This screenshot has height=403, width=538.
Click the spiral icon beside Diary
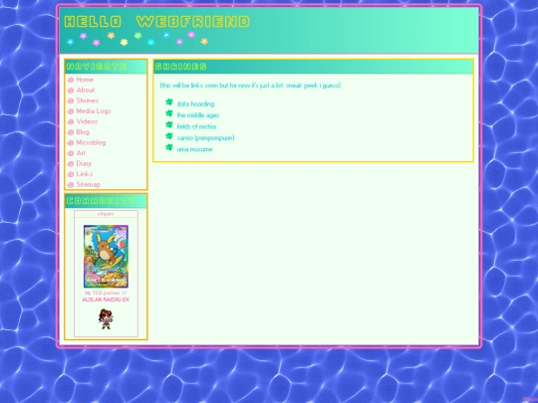[71, 164]
